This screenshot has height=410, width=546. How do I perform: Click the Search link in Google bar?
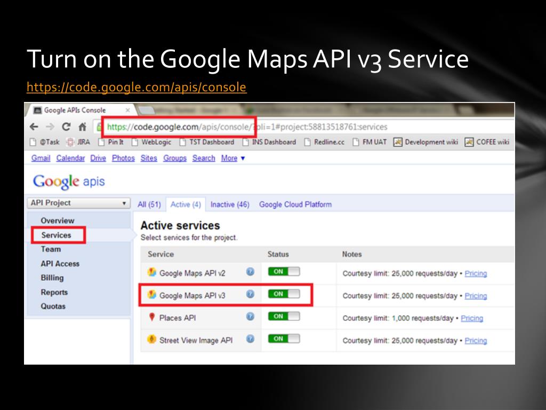click(204, 158)
